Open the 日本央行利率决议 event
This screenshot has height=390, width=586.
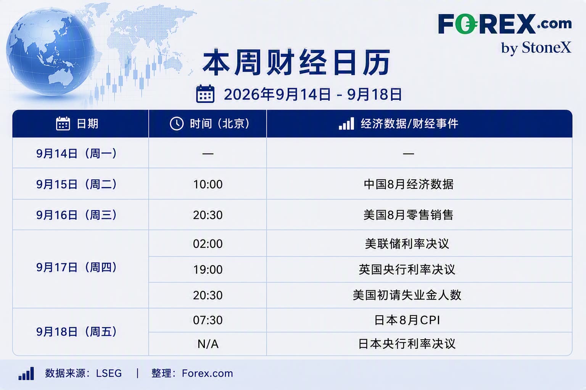(x=407, y=344)
